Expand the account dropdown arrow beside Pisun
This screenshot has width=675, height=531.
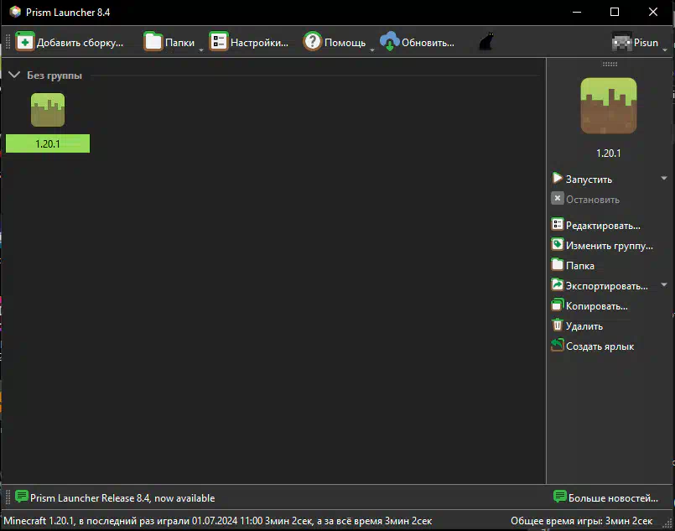click(665, 50)
